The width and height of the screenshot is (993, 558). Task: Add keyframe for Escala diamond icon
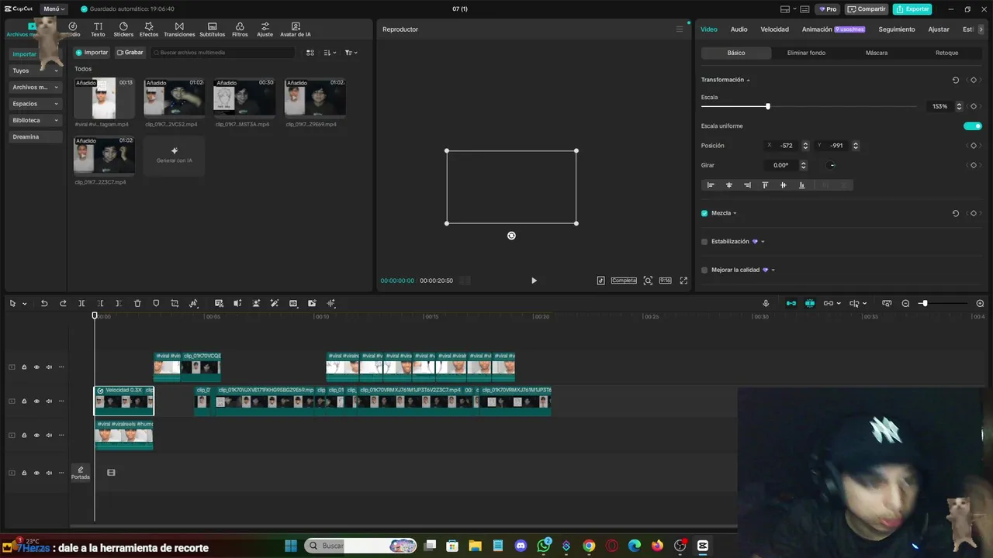[973, 106]
